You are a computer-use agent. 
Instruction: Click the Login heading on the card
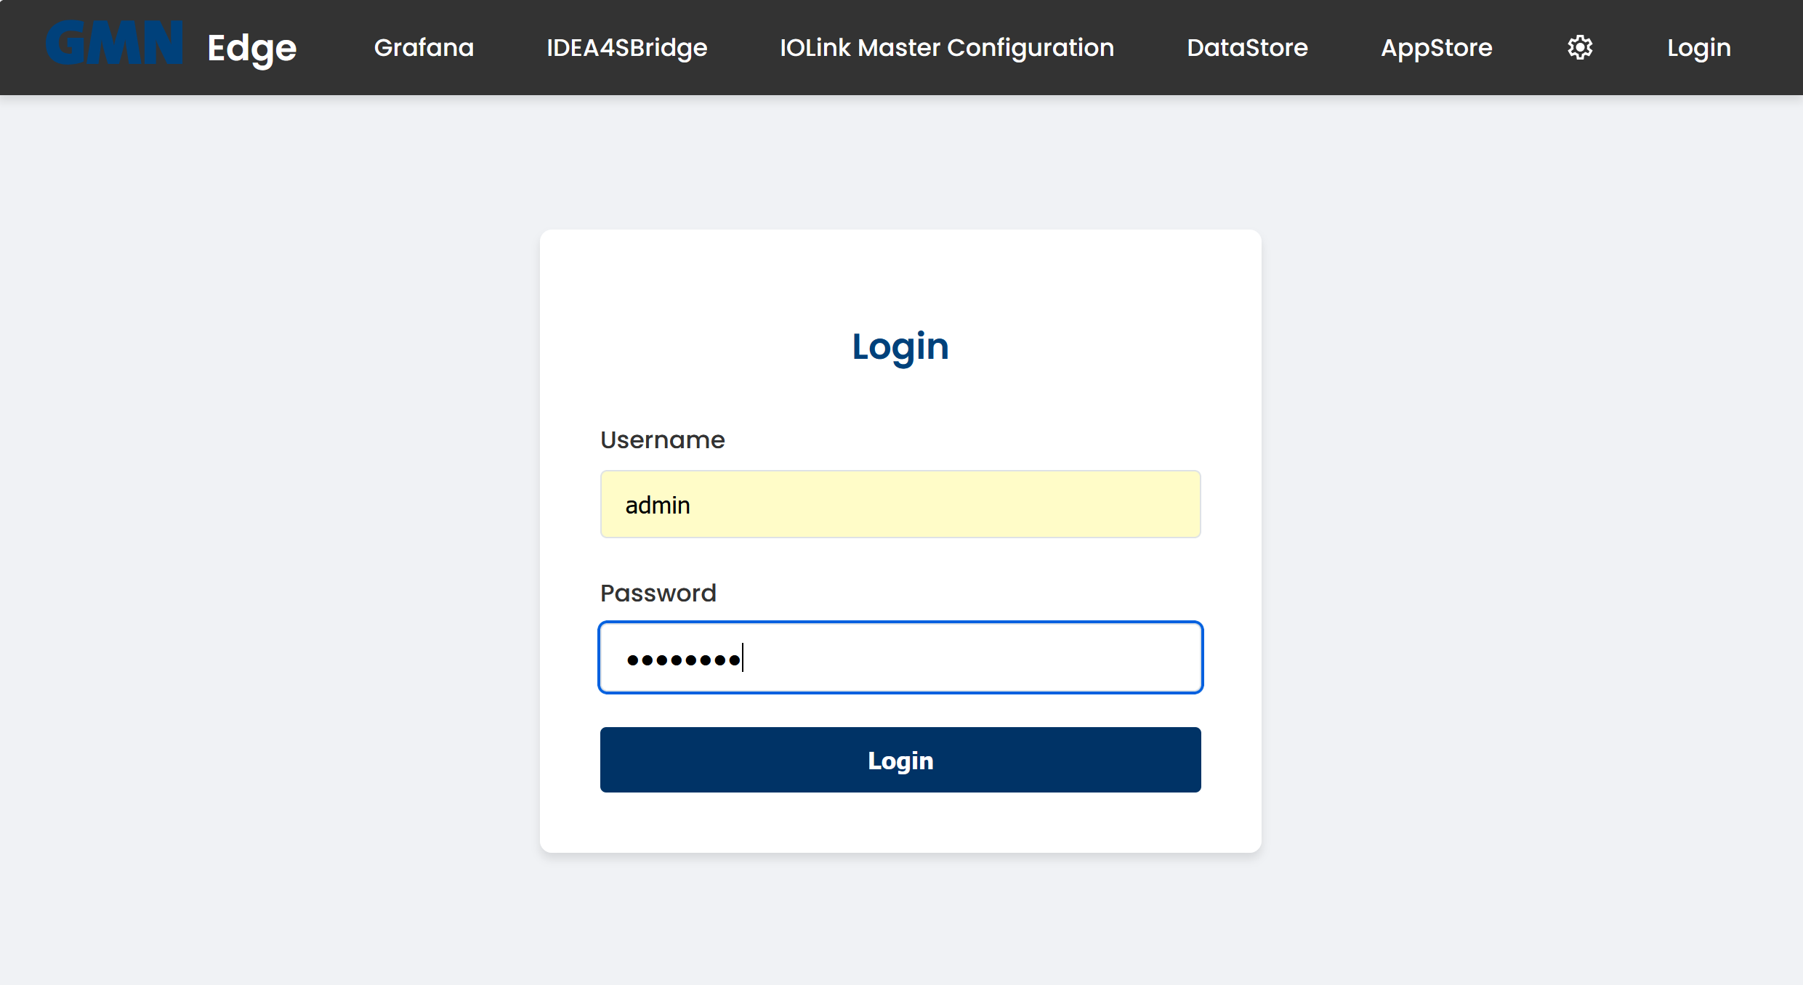(900, 346)
